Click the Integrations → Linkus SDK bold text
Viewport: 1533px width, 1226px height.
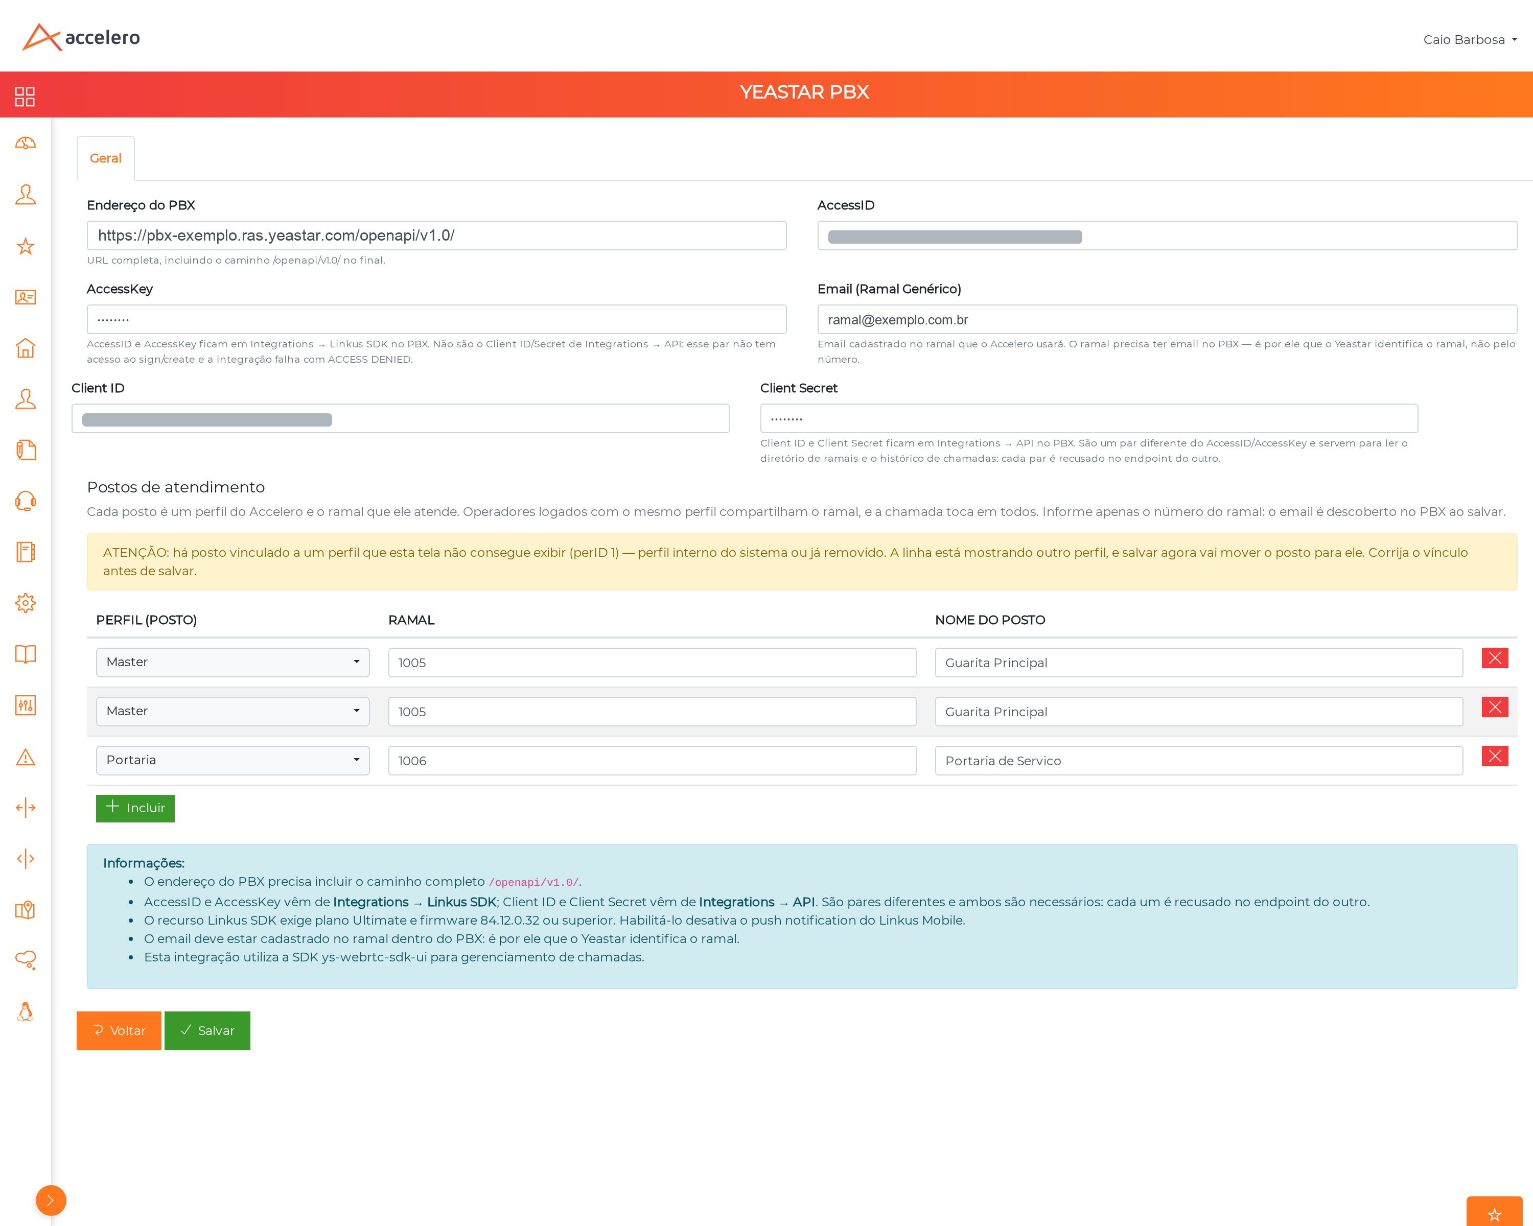tap(414, 902)
